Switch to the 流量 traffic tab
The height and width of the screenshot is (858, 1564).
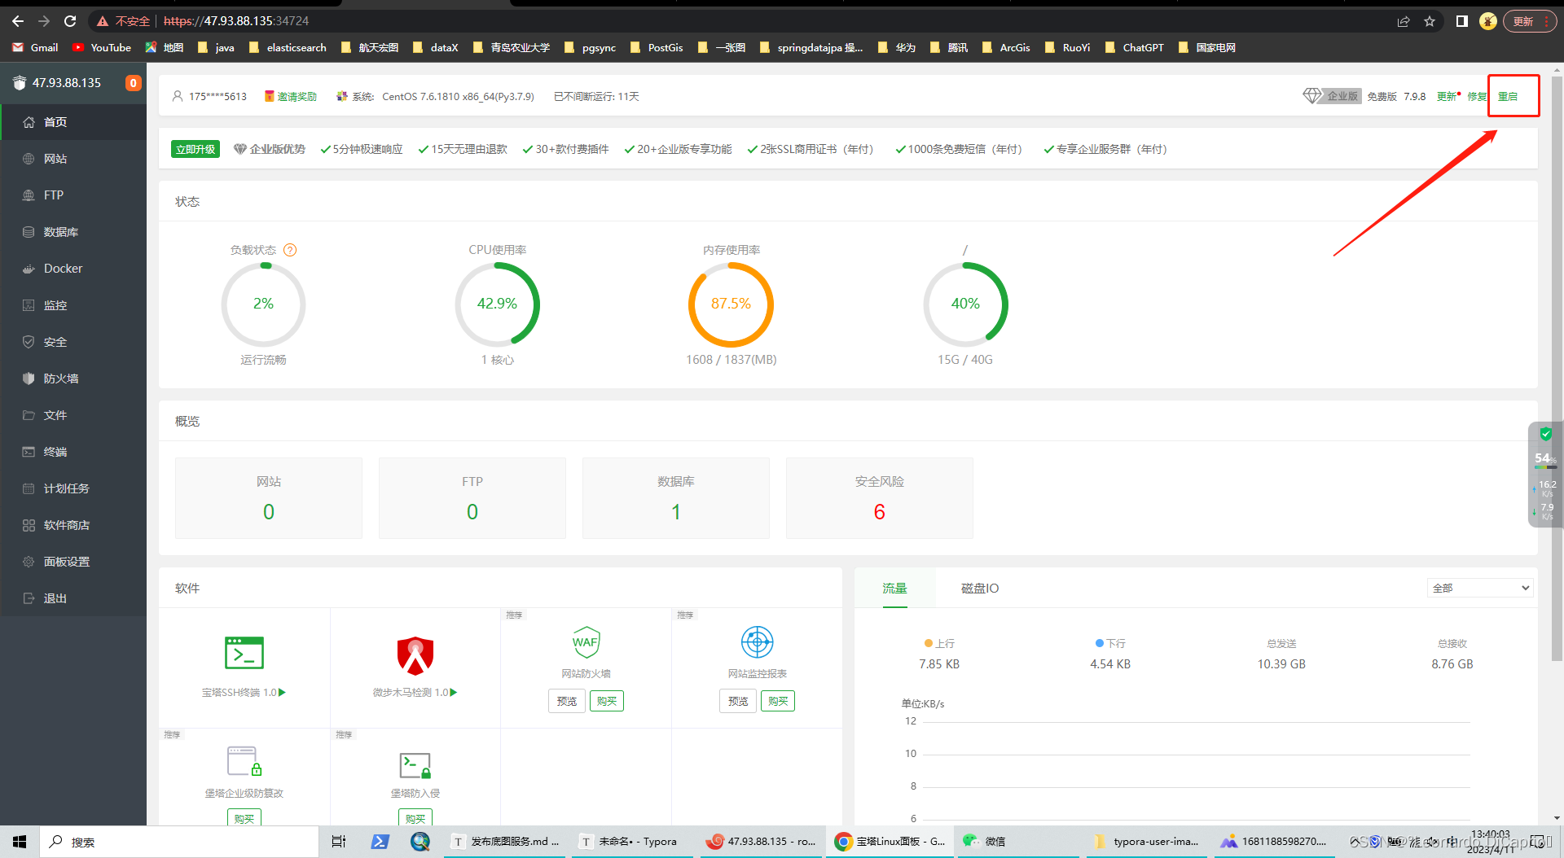click(x=895, y=588)
